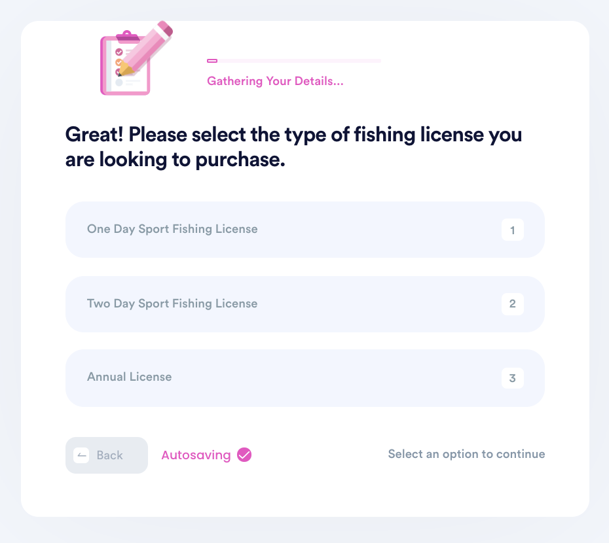Viewport: 609px width, 543px height.
Task: Click the Gathering Your Details text
Action: (x=275, y=81)
